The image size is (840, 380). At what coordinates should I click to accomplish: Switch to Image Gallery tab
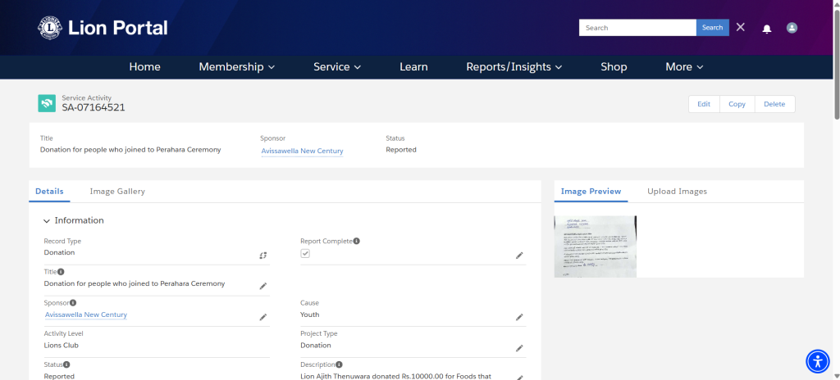[x=117, y=191]
